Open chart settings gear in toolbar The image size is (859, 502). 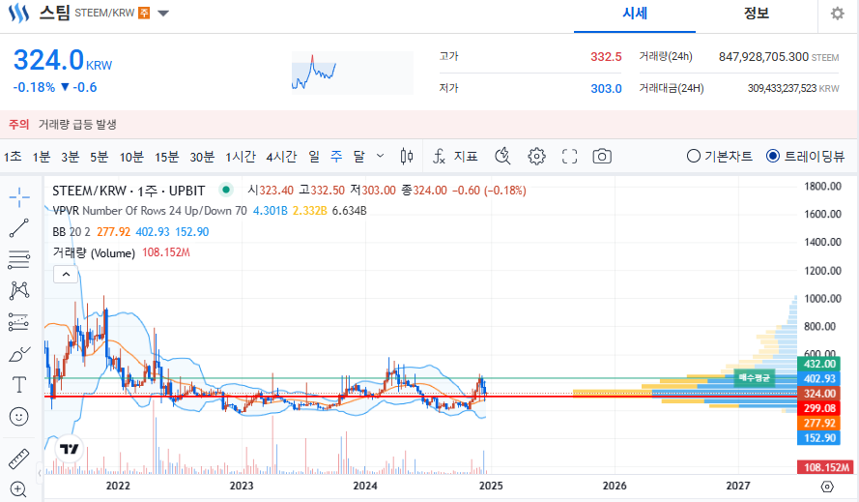pyautogui.click(x=536, y=157)
